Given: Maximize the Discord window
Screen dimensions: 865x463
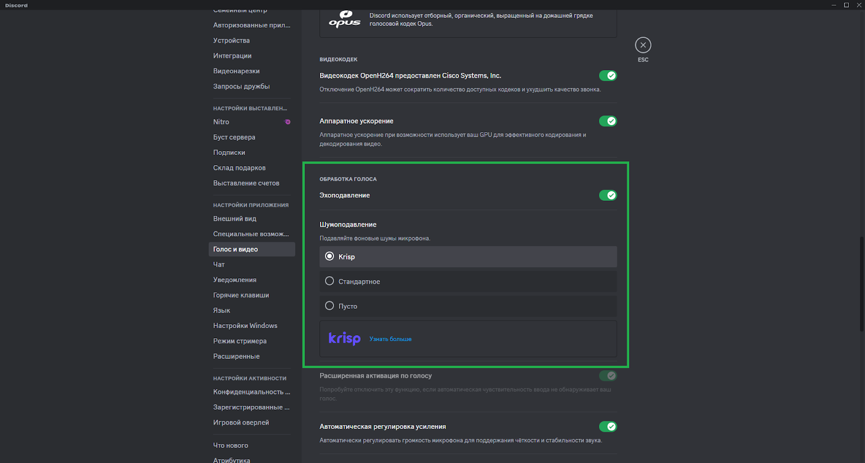Looking at the screenshot, I should [x=846, y=5].
